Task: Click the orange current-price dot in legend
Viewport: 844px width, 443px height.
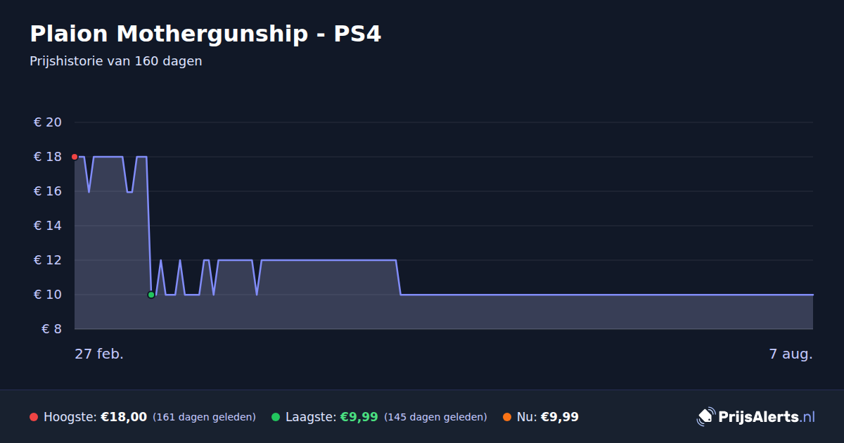Action: pyautogui.click(x=507, y=417)
